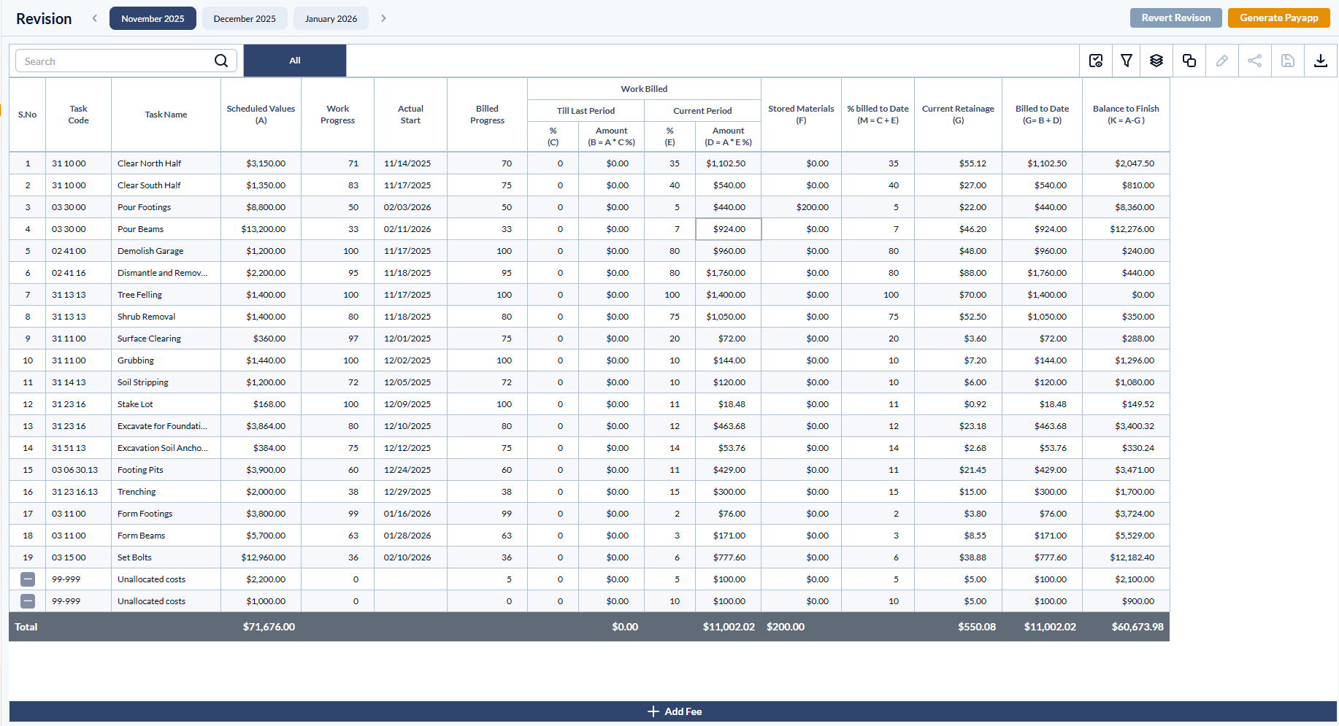Collapse first Unallocated costs row ($2,200.00)
Viewport: 1339px width, 726px height.
(x=28, y=579)
